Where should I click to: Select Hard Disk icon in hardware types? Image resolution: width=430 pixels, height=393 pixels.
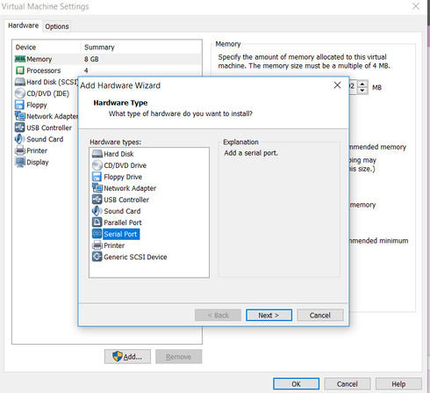(x=97, y=154)
